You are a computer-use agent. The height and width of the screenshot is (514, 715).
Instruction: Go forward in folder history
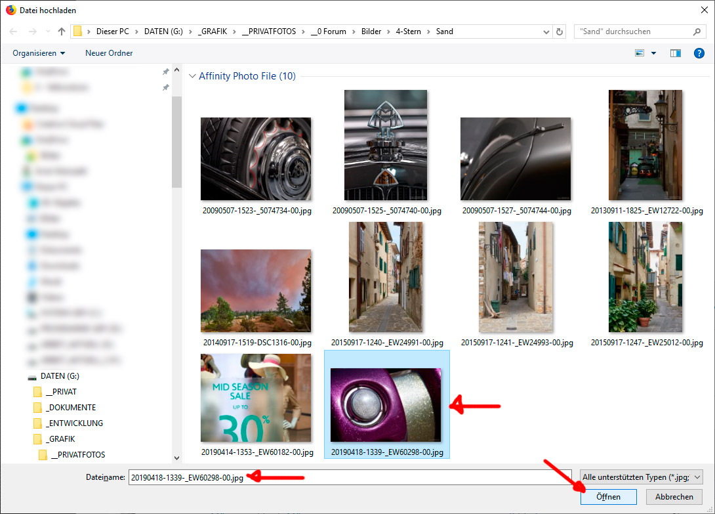(x=32, y=32)
